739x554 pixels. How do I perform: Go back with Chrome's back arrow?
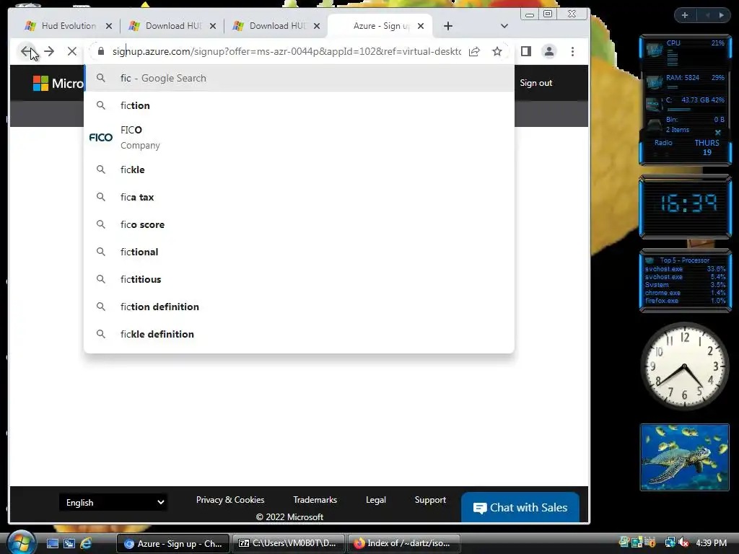pos(26,51)
